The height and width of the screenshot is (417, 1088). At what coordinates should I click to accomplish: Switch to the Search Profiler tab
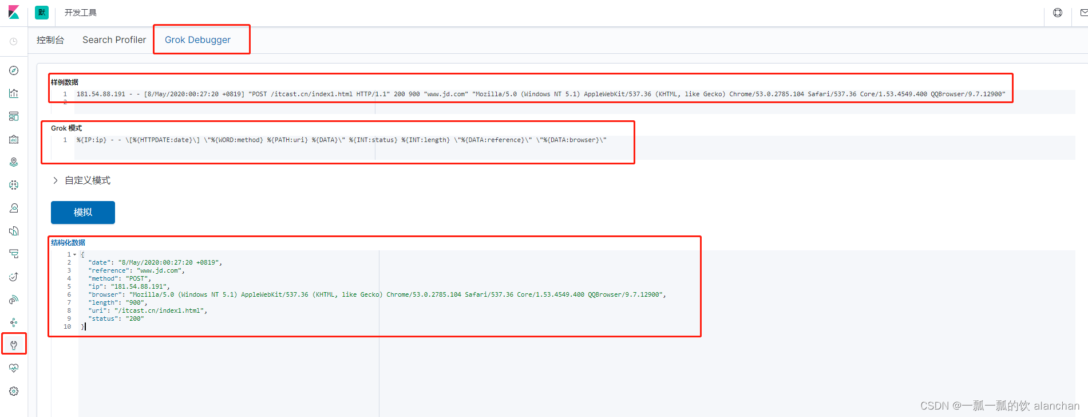[114, 40]
